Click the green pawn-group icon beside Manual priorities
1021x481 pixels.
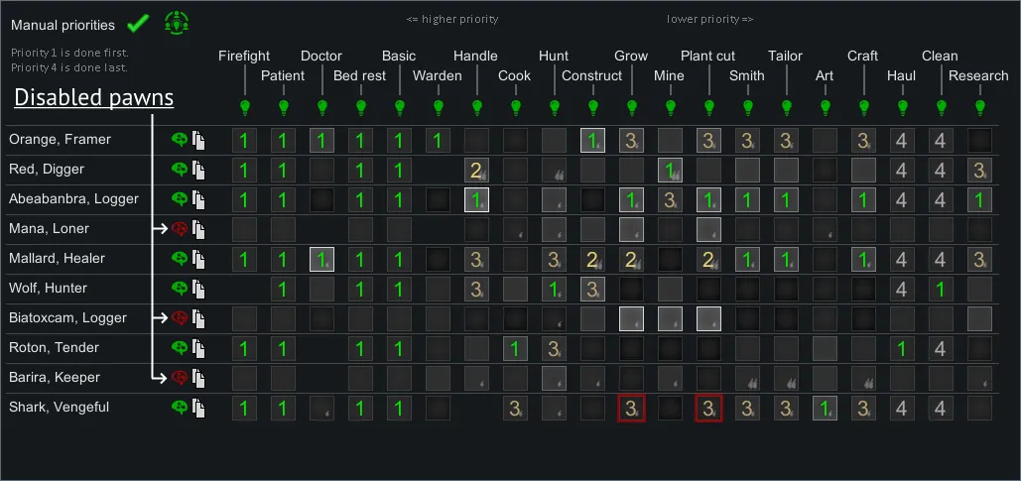176,23
